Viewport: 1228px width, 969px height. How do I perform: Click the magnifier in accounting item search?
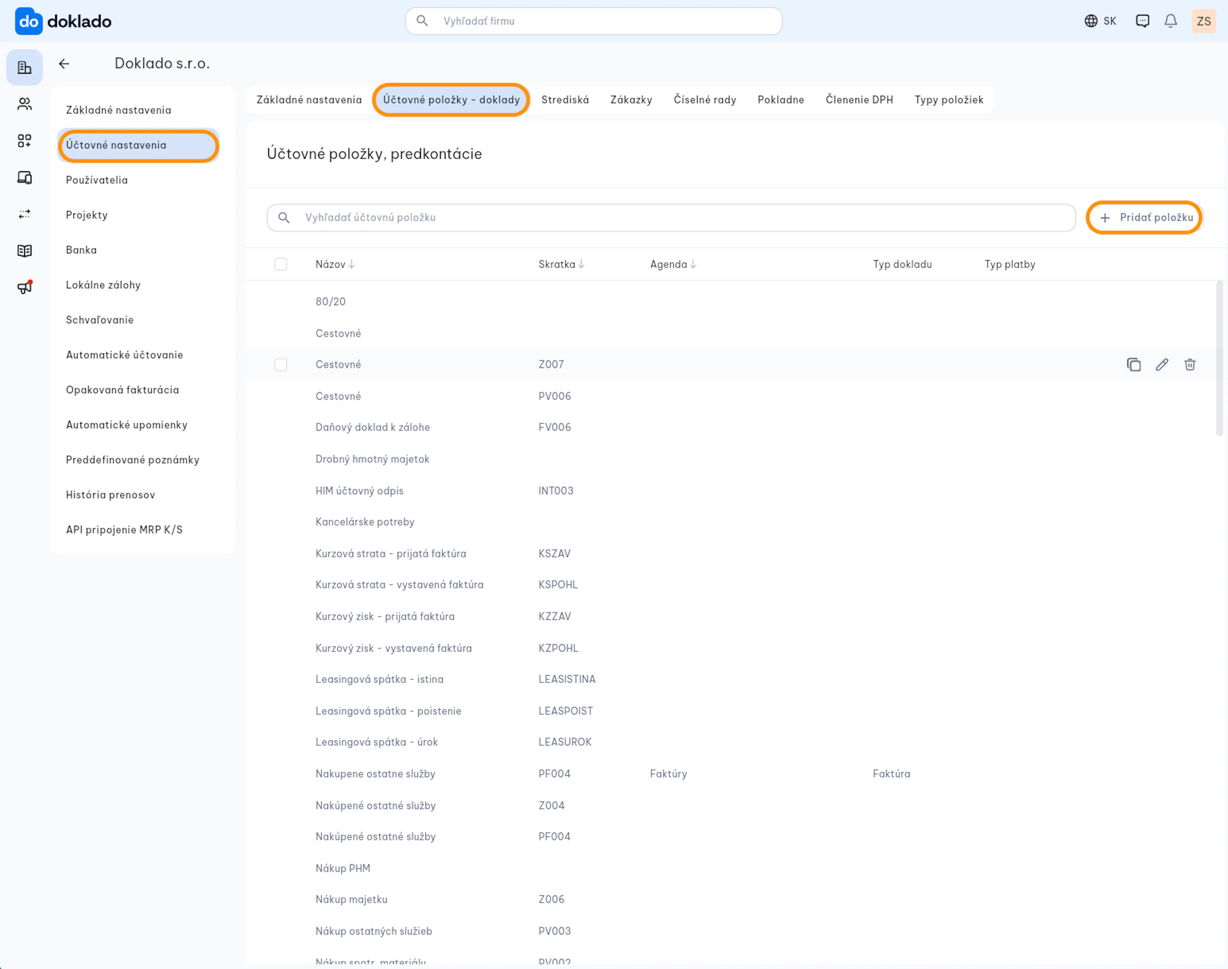point(284,217)
